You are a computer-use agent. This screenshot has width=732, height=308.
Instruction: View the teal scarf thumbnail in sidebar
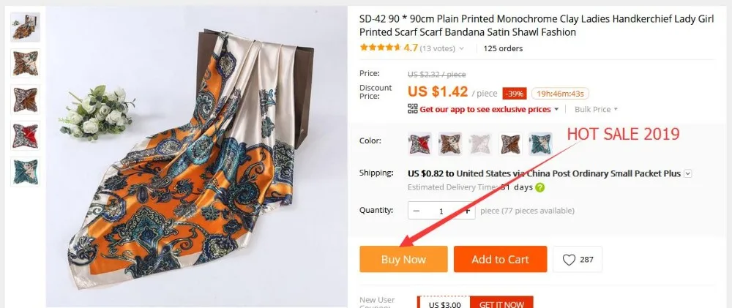(x=25, y=172)
